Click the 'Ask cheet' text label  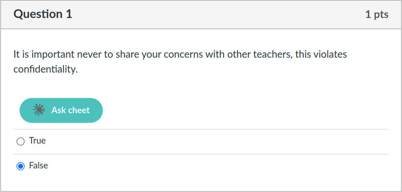point(70,110)
